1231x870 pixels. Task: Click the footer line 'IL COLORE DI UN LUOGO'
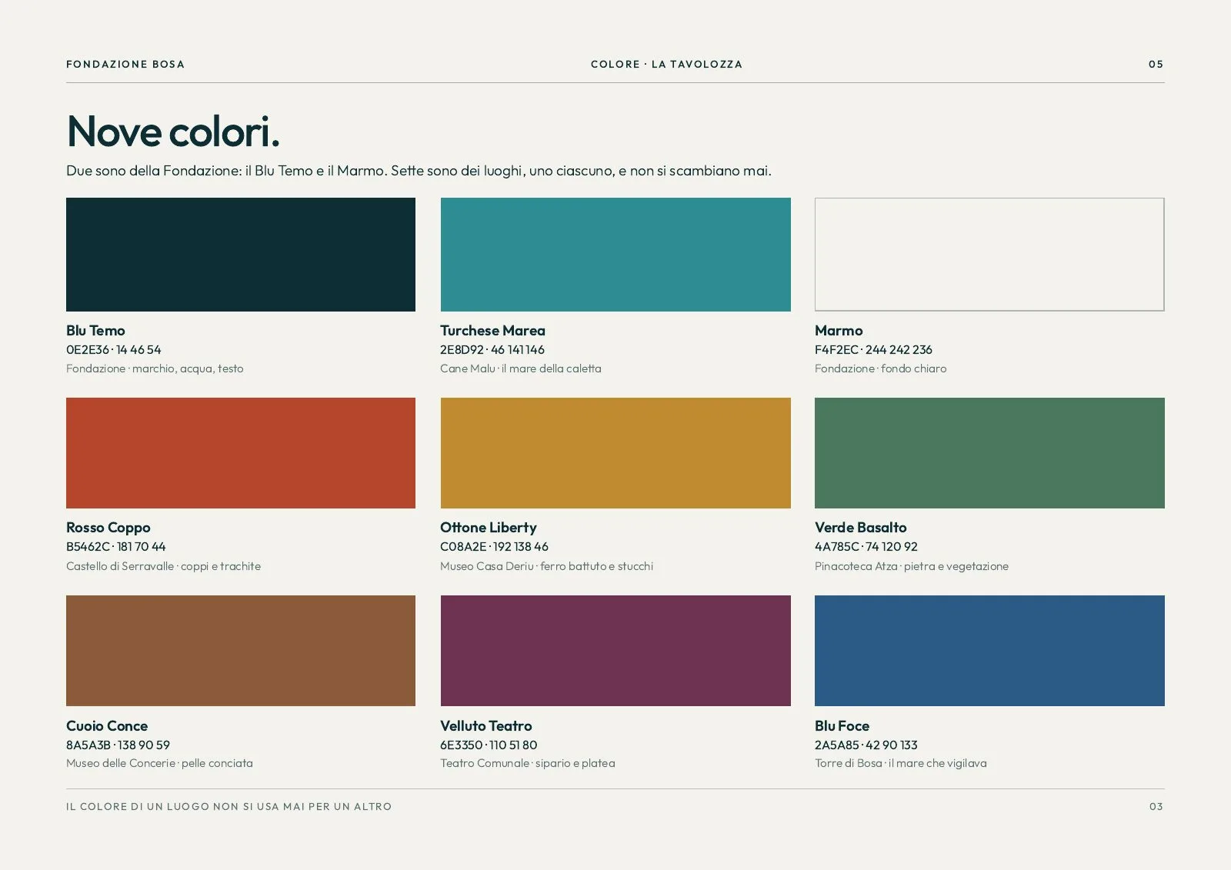229,806
